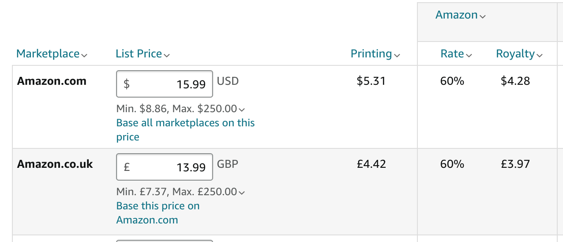Click the chevron next to Marketplace header
The height and width of the screenshot is (242, 563).
[x=85, y=55]
